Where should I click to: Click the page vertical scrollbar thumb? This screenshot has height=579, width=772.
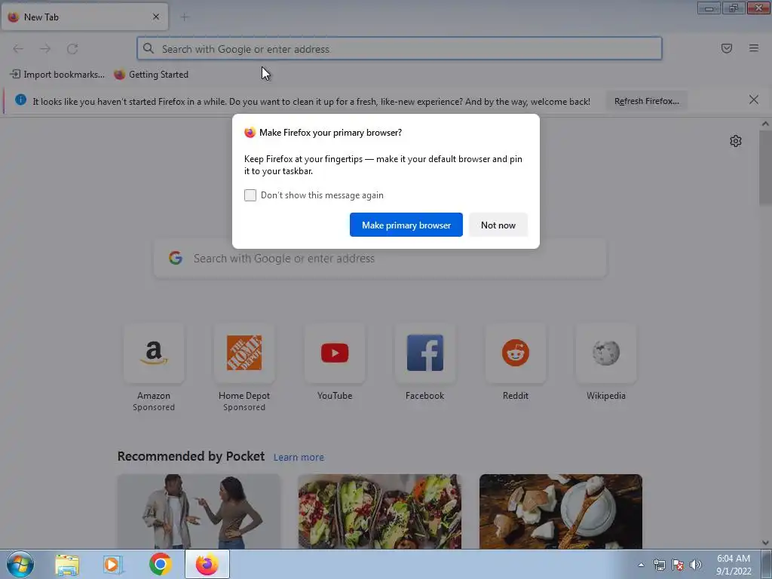point(765,167)
